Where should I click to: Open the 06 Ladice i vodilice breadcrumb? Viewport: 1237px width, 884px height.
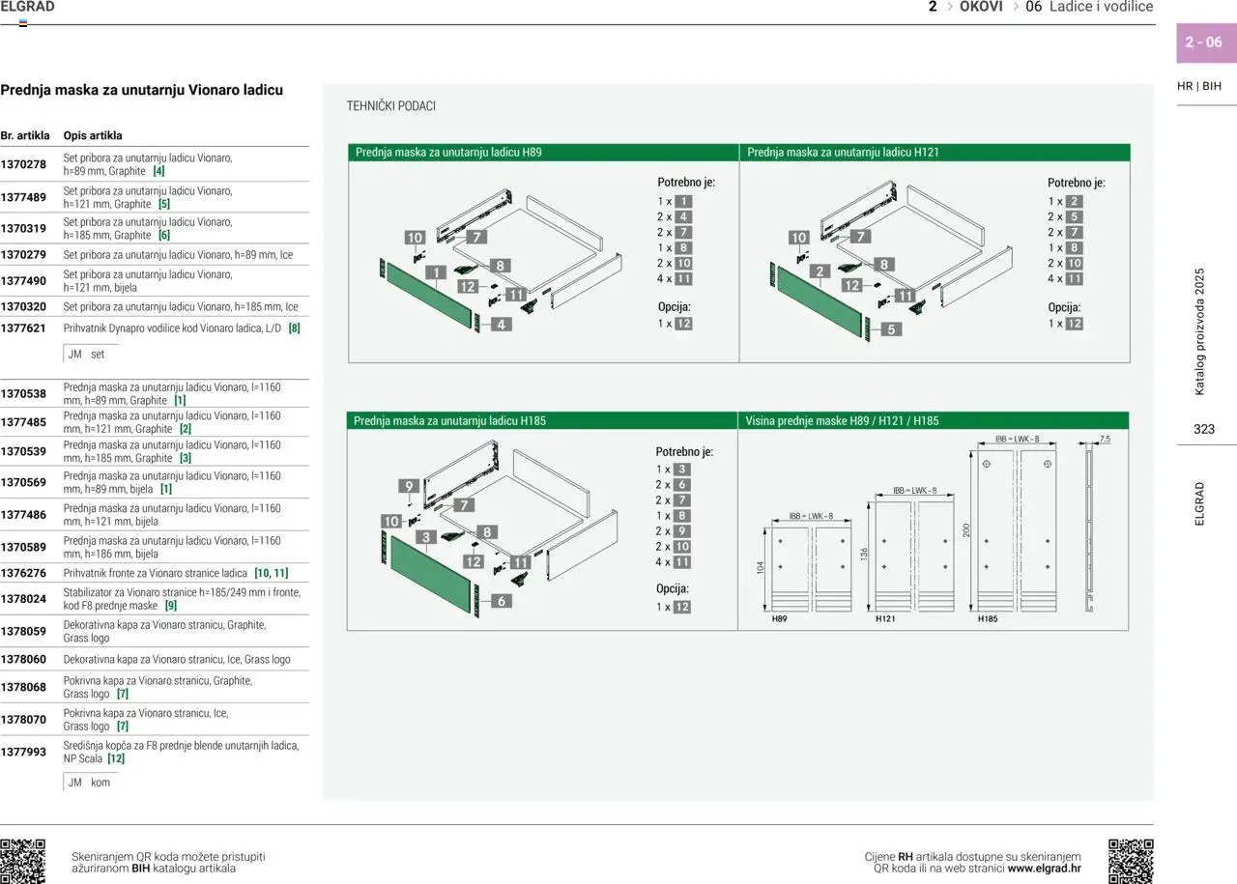click(x=1089, y=7)
